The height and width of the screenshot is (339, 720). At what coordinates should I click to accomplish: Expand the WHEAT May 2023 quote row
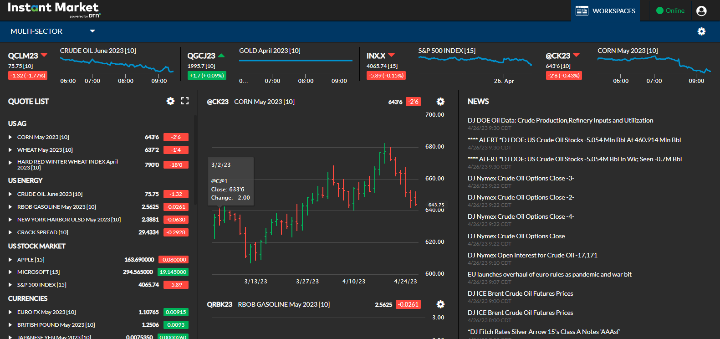point(10,150)
